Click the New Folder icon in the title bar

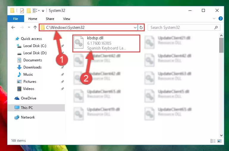pos(29,11)
